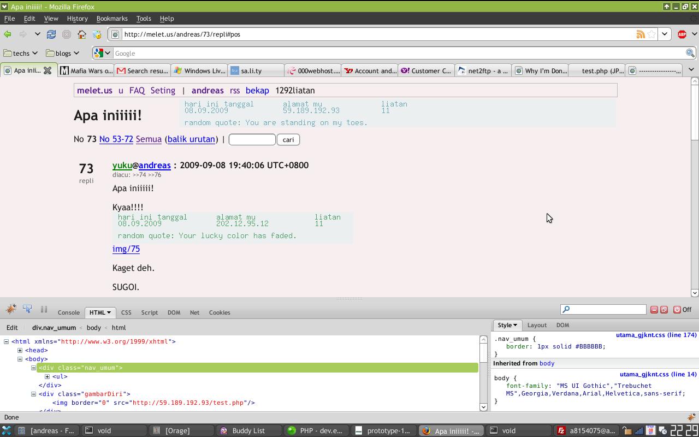Image resolution: width=699 pixels, height=437 pixels.
Task: Open the 'img/75' link
Action: click(x=126, y=249)
